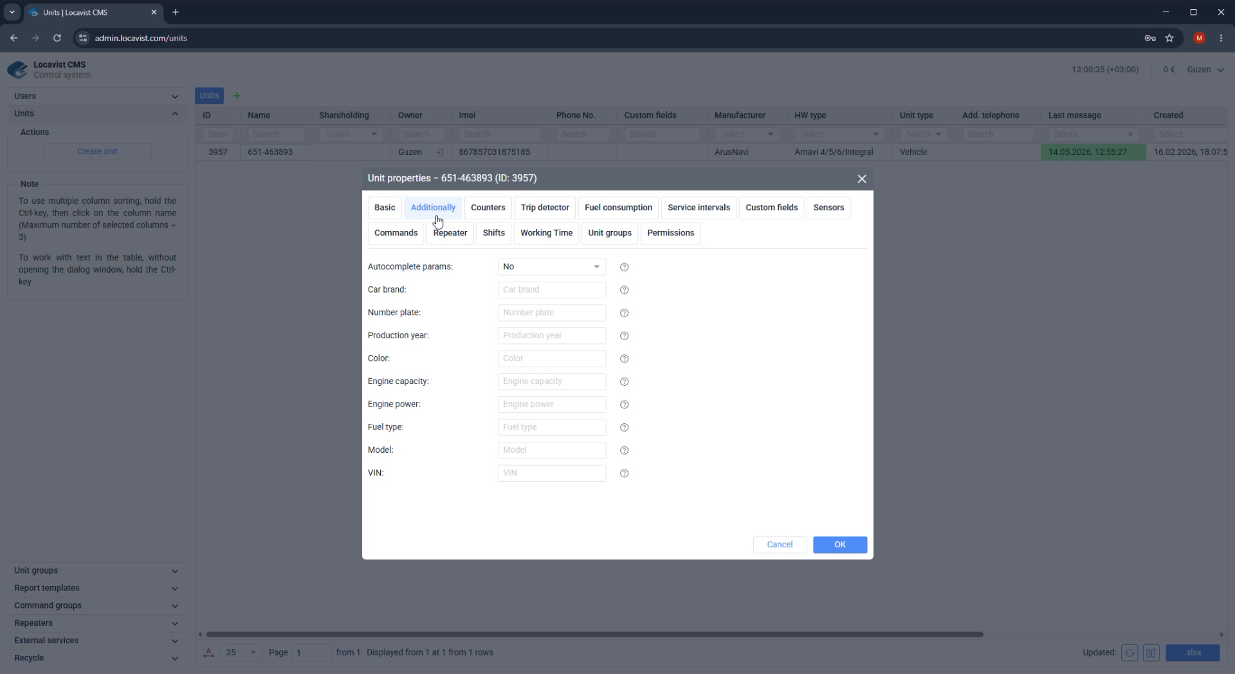Export table using the .xlsx button
This screenshot has height=674, width=1235.
point(1193,653)
